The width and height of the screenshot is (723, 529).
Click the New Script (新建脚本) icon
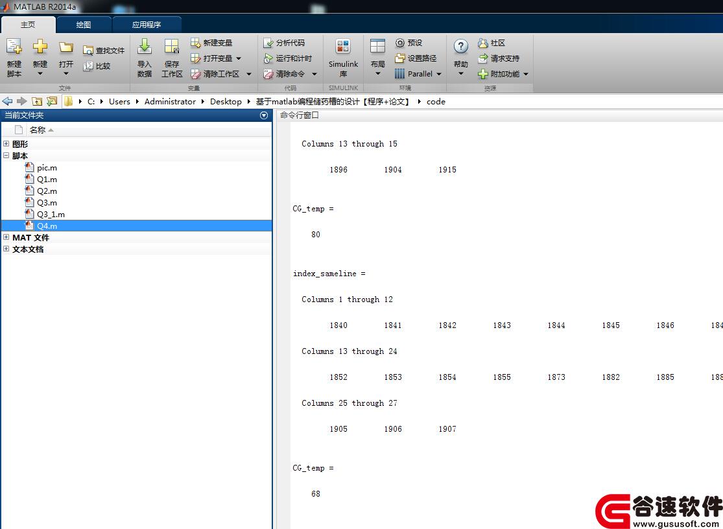point(14,47)
